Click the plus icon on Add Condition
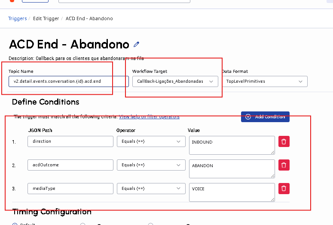This screenshot has width=333, height=225. point(248,117)
